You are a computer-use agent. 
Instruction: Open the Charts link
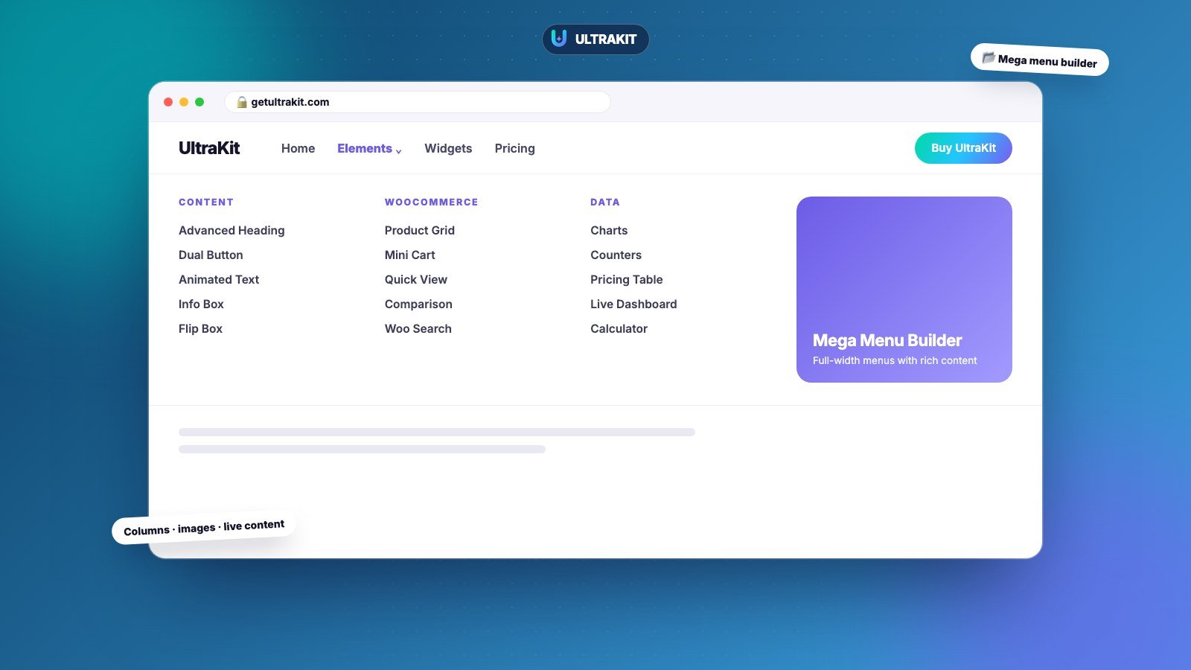coord(609,230)
